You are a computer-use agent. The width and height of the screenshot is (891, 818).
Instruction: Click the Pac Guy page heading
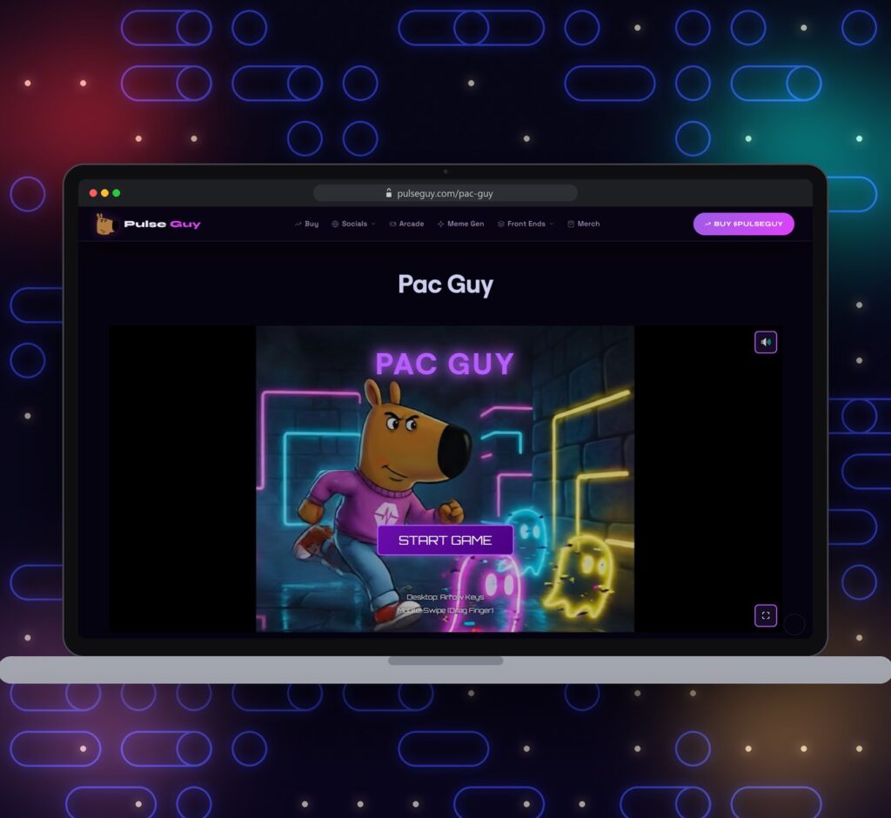click(x=445, y=285)
